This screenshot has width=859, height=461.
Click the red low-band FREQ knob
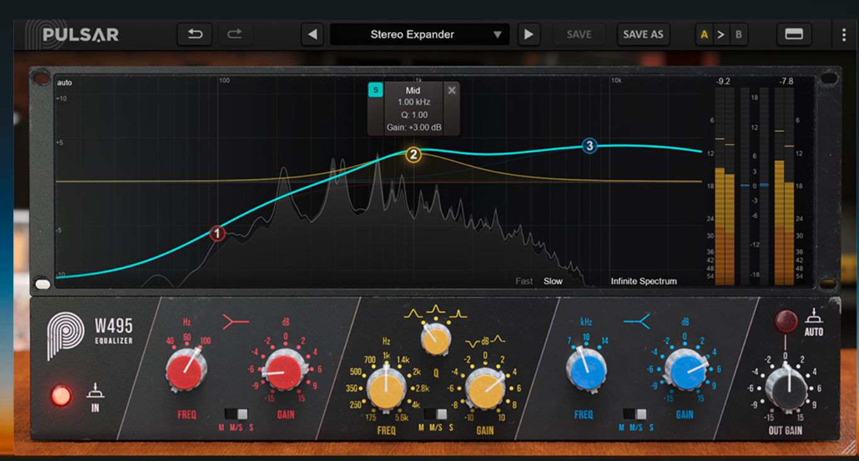[x=186, y=370]
